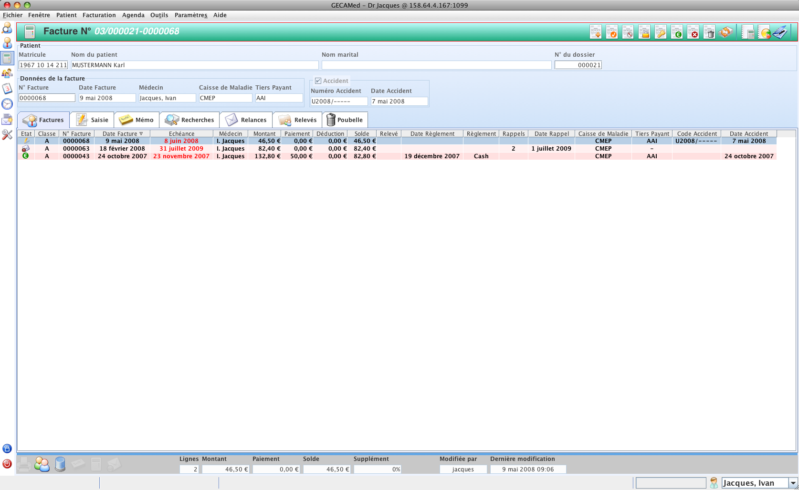This screenshot has width=799, height=490.
Task: Switch to the Poubelle tab
Action: 345,120
